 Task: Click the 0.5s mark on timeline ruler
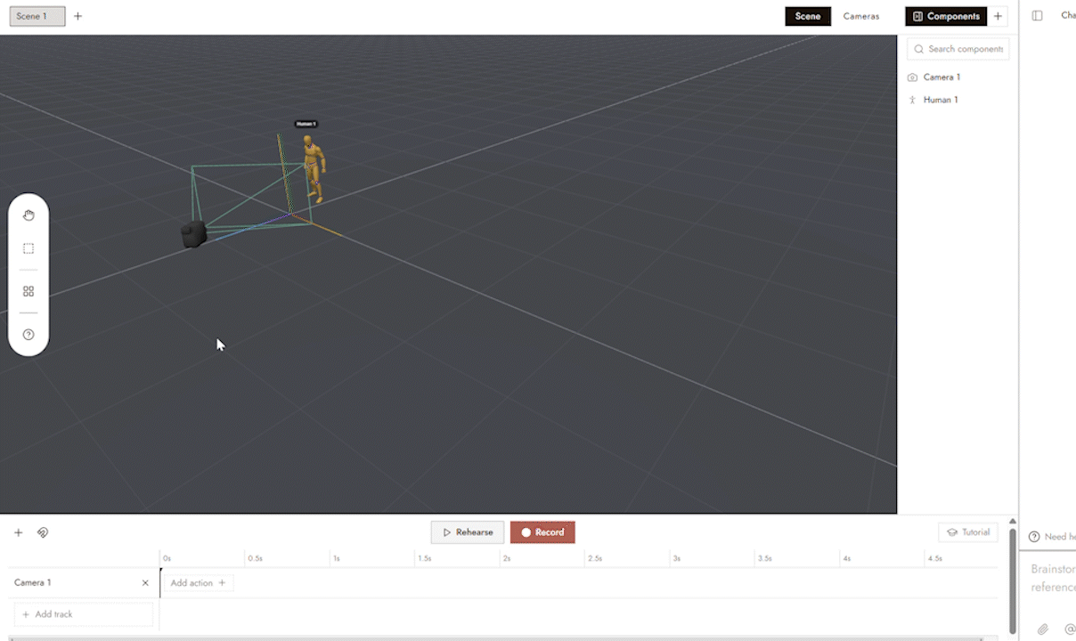[255, 559]
